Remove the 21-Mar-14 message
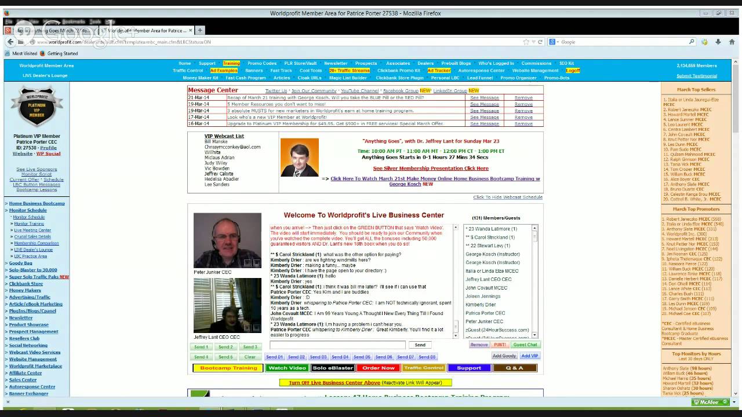Screen dimensions: 742x417 pyautogui.click(x=523, y=98)
